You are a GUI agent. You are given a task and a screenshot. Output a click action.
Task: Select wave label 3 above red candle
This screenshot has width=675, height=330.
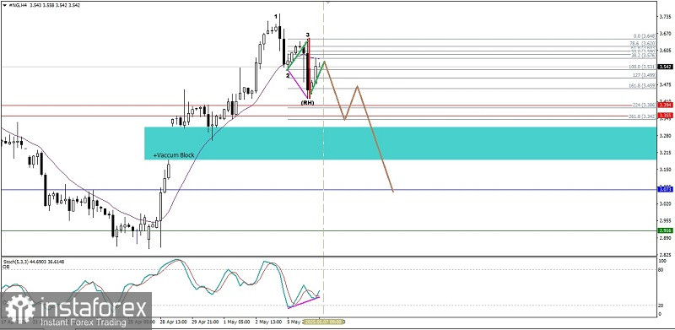307,35
